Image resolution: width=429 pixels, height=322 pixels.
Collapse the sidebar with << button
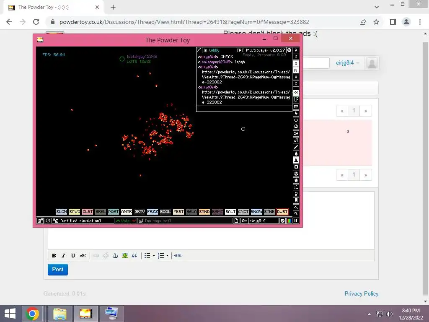296,93
